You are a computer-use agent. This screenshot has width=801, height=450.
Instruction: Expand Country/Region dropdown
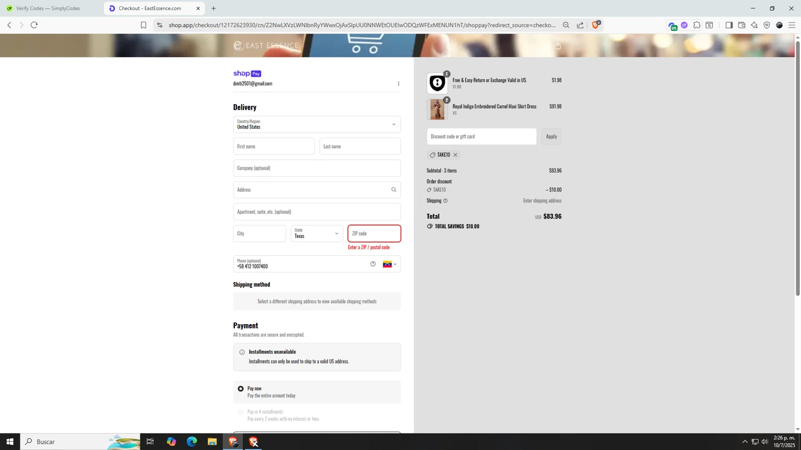[317, 124]
